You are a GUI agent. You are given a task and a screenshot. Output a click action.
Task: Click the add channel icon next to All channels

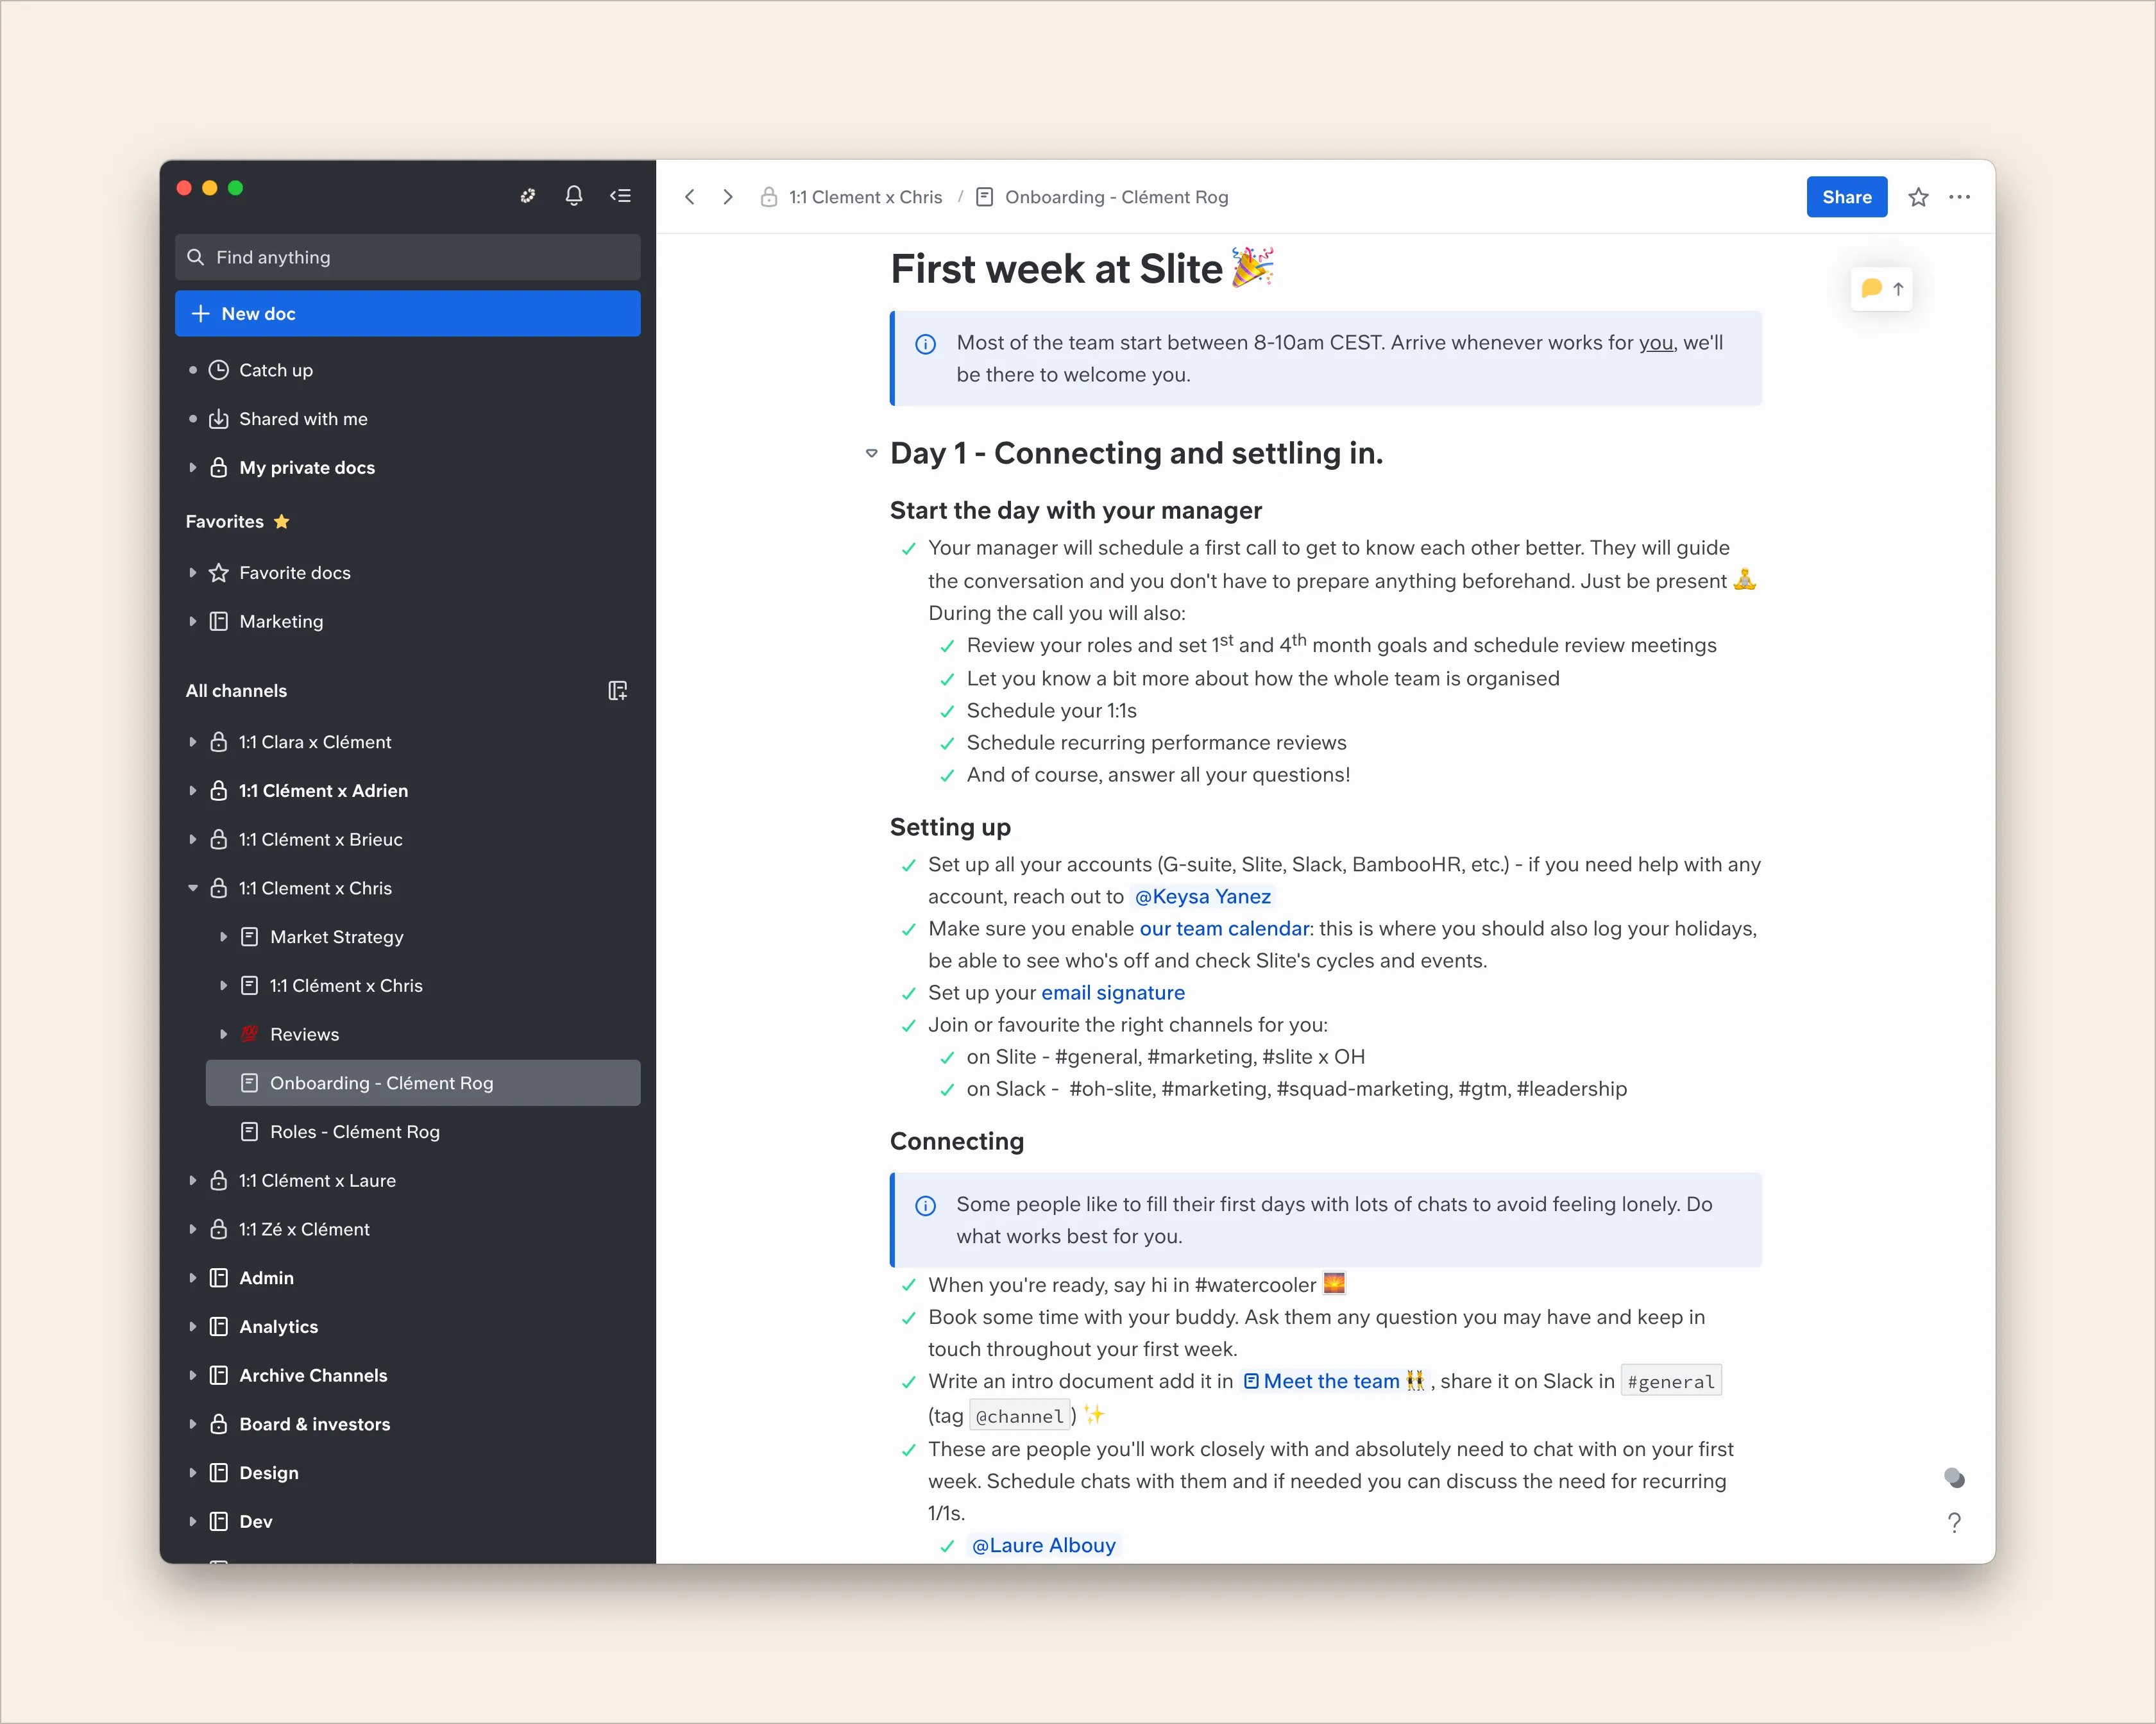[x=618, y=690]
